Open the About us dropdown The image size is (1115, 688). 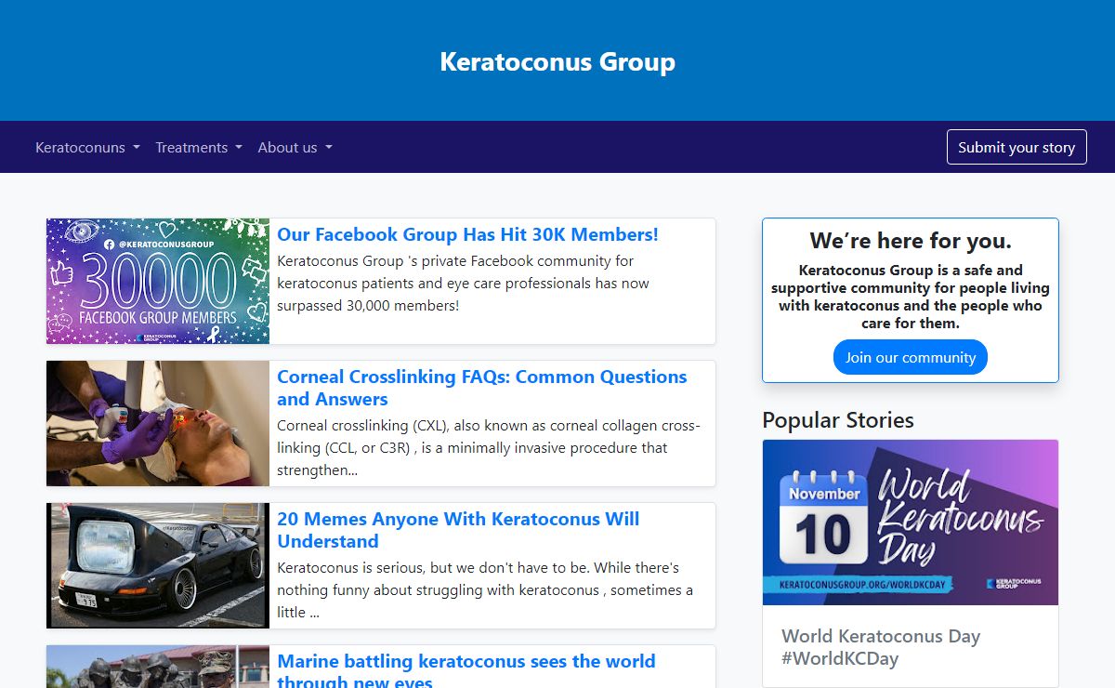click(x=295, y=147)
